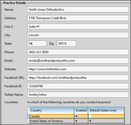Click the Default (Select one) column header
This screenshot has width=131, height=125.
click(106, 110)
